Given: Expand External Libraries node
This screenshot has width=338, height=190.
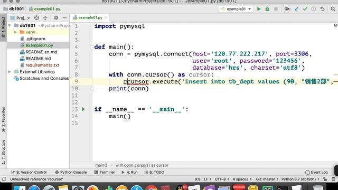Looking at the screenshot, I should (x=10, y=72).
